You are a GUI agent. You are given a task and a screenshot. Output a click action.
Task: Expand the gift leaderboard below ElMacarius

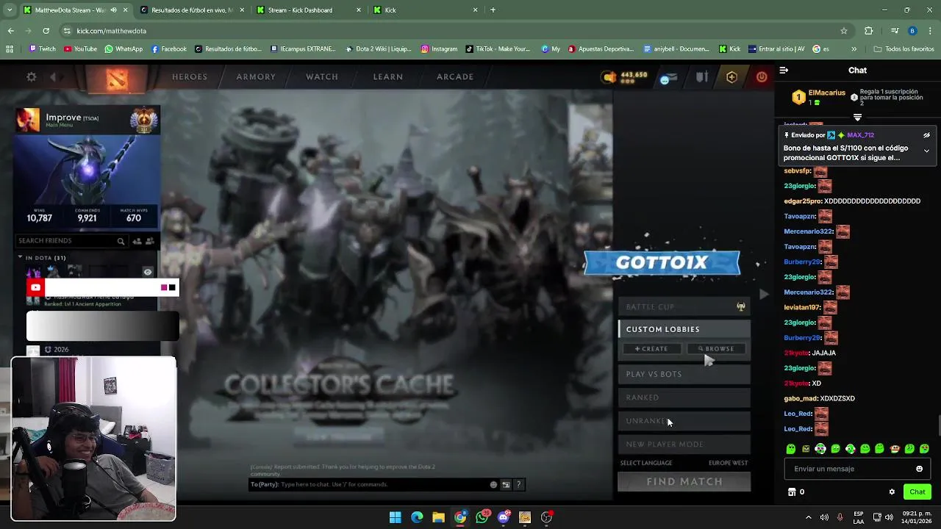click(857, 117)
